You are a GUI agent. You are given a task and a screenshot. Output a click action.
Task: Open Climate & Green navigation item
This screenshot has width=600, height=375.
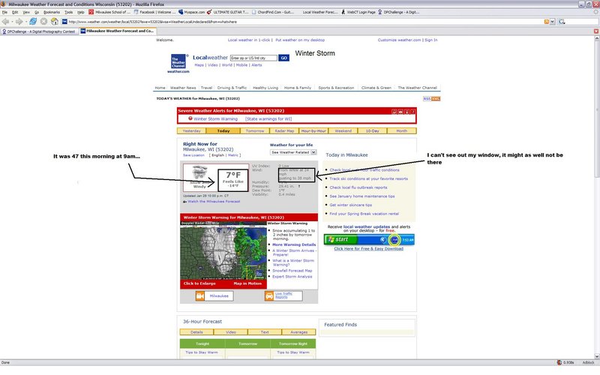pyautogui.click(x=376, y=88)
